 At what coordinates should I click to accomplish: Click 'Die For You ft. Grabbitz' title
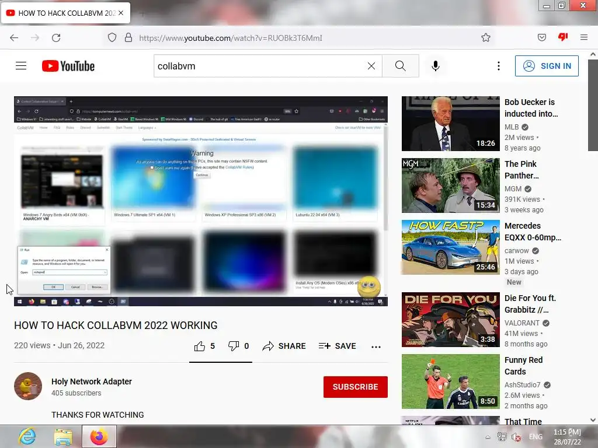coord(530,304)
